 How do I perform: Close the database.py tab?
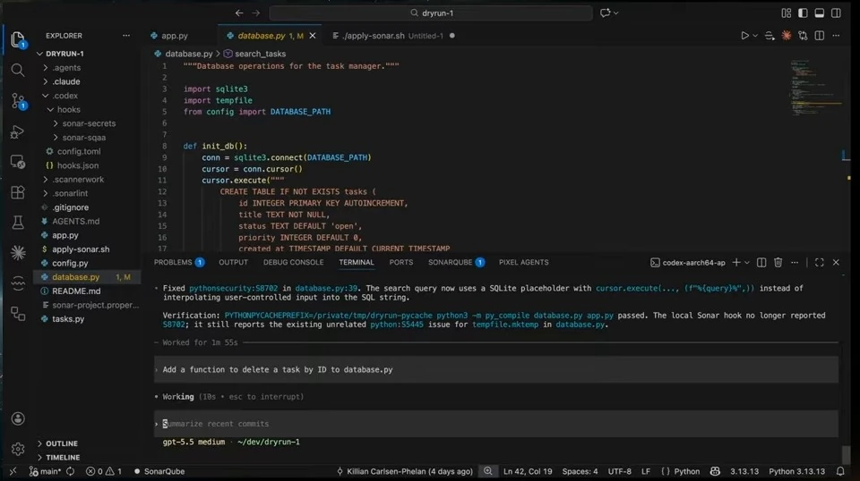[x=312, y=36]
